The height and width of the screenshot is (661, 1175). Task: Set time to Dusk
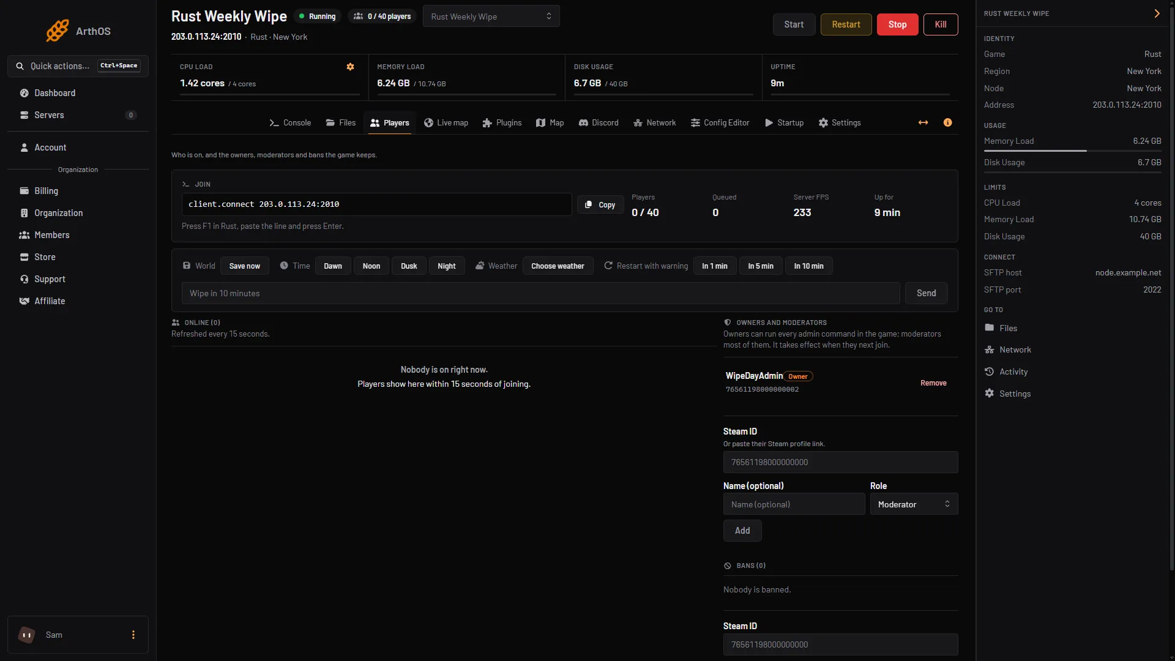[409, 266]
